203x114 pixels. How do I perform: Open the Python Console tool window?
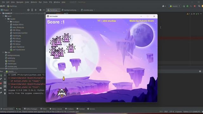click(56, 109)
